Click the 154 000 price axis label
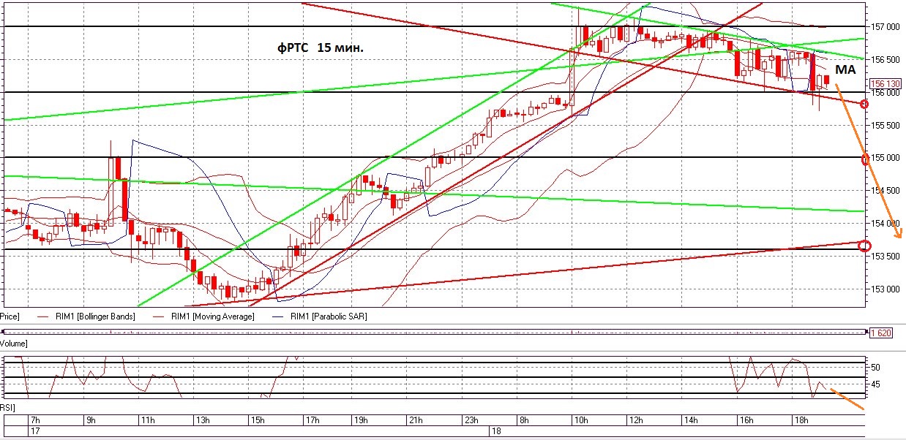Screen dimensions: 906x440 (886, 224)
